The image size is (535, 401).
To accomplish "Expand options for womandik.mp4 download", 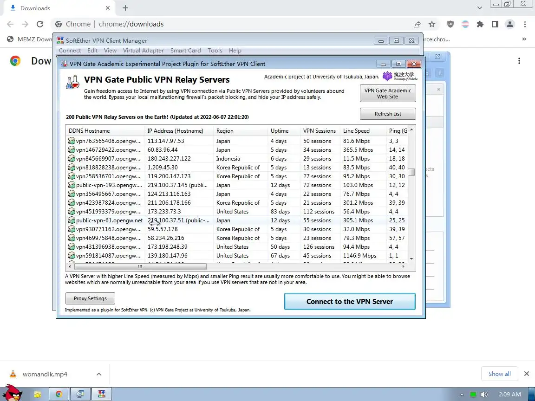I will [99, 374].
